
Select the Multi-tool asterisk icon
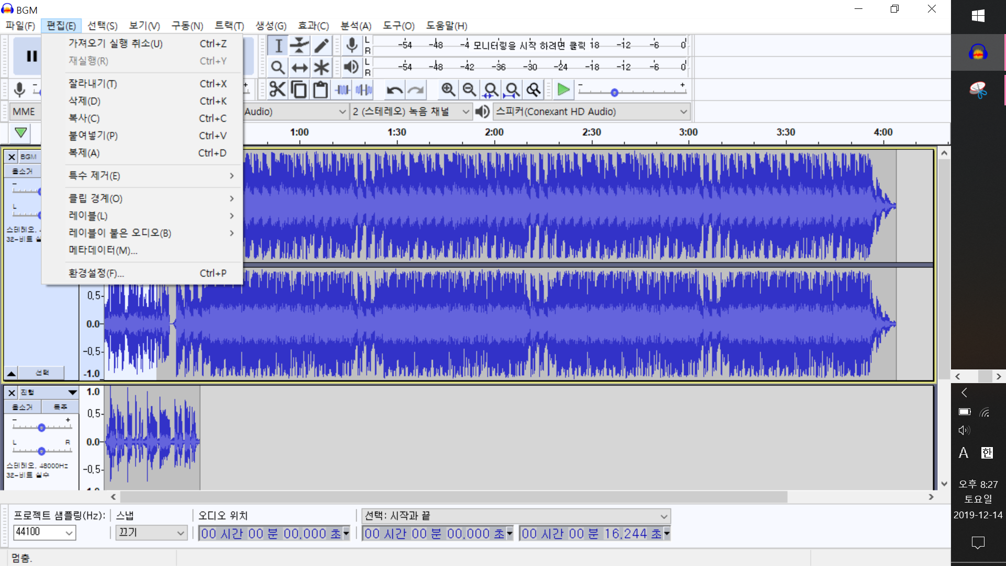[321, 68]
